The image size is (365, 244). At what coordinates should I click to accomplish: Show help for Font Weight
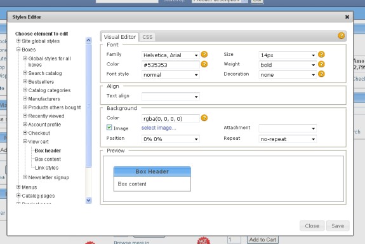pos(321,64)
